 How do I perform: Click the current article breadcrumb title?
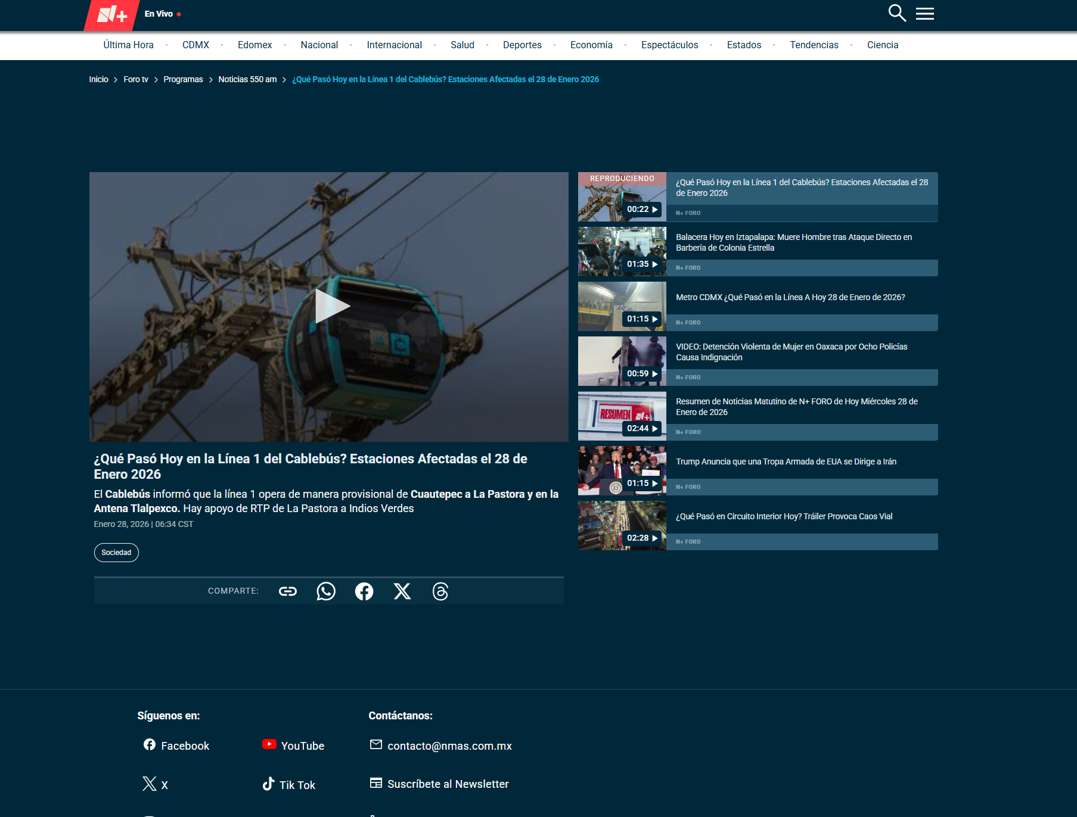click(446, 79)
